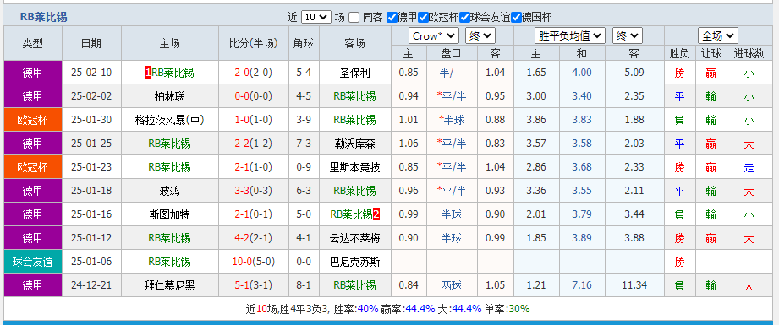Click the 德甲 label on the 25-02-10 row

click(x=33, y=73)
